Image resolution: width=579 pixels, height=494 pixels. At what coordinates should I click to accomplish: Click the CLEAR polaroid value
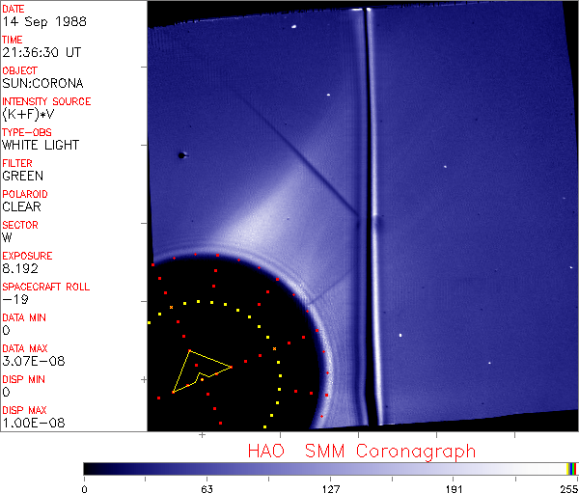[21, 206]
